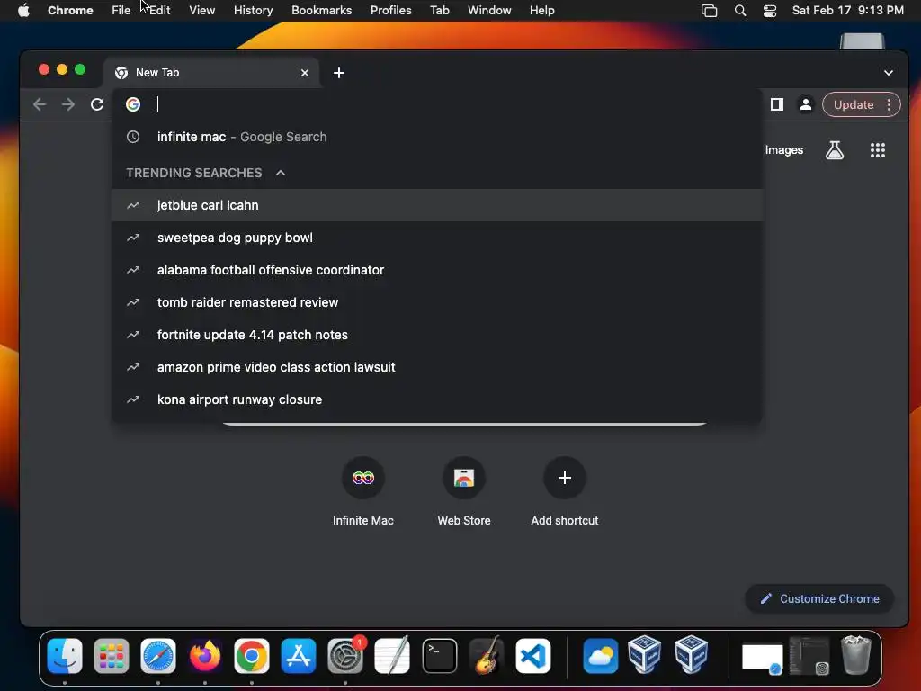This screenshot has height=691, width=921.
Task: Close the New Tab tab
Action: [x=304, y=73]
